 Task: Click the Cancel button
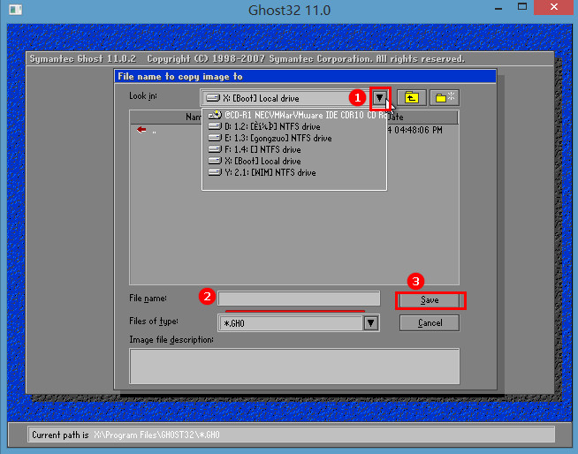coord(430,323)
